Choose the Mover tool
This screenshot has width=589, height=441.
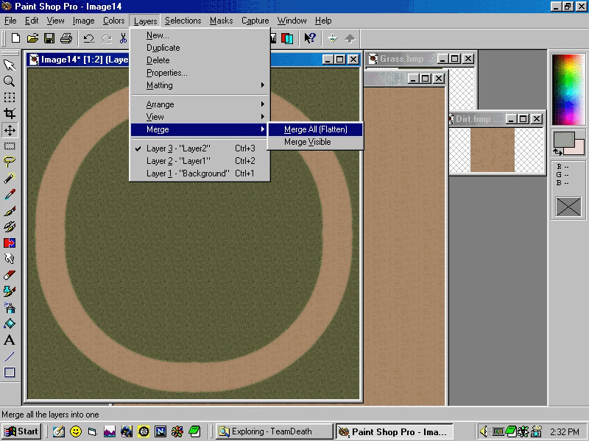point(10,130)
